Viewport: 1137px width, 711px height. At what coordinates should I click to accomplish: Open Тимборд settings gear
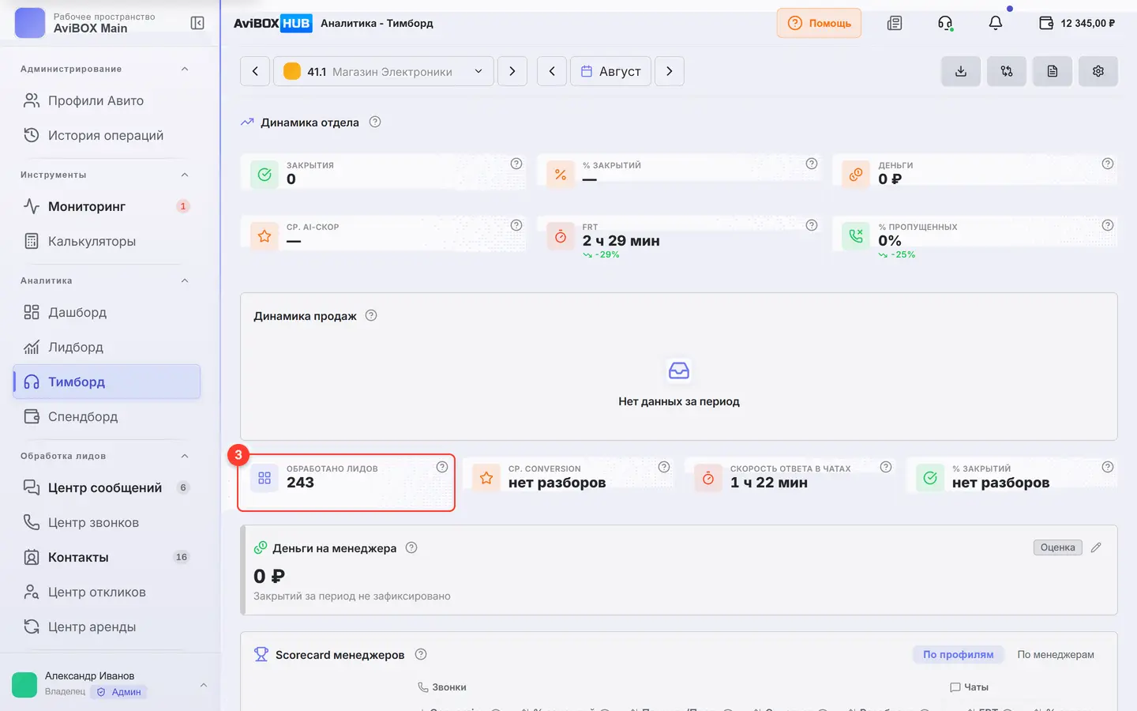1098,71
